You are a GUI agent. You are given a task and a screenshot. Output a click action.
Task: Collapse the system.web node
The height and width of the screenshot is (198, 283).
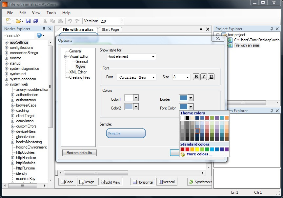(x=6, y=84)
